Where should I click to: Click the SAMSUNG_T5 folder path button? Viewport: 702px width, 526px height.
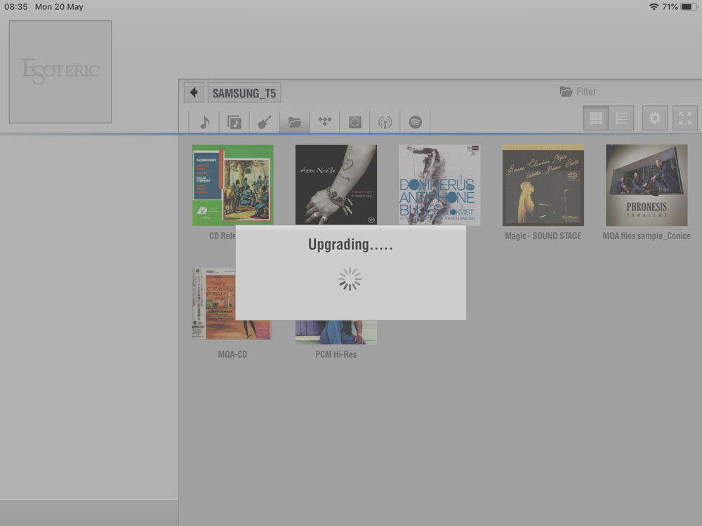coord(244,93)
